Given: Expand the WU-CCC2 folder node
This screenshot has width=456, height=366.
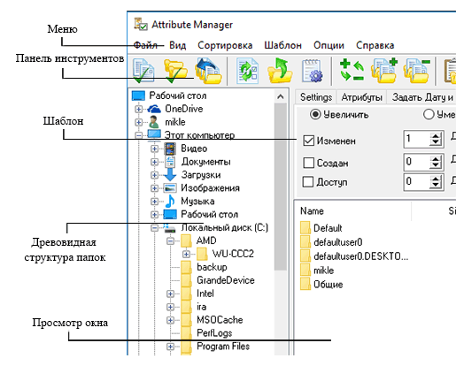Looking at the screenshot, I should [x=186, y=254].
